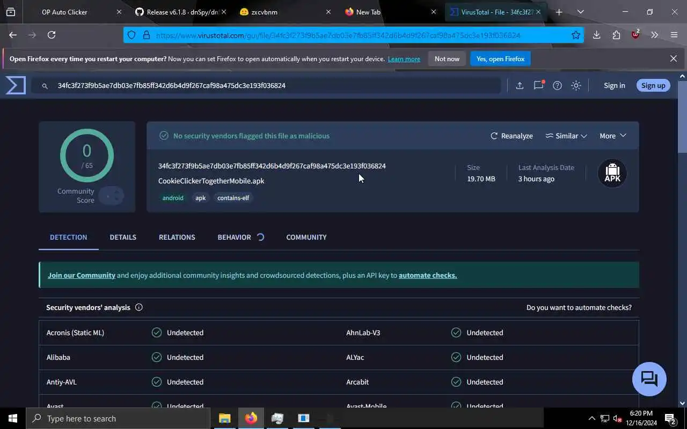
Task: Open the Firefox downloads arrow icon
Action: coord(596,35)
